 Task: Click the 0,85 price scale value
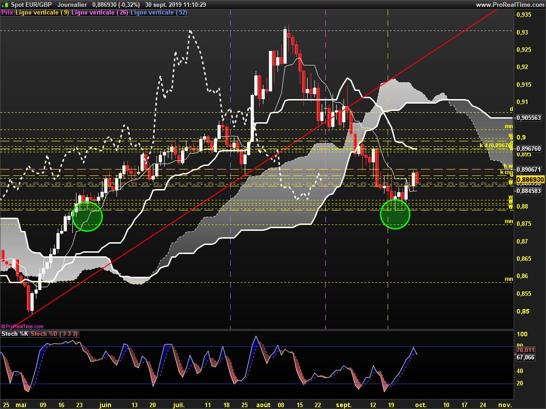click(x=522, y=312)
